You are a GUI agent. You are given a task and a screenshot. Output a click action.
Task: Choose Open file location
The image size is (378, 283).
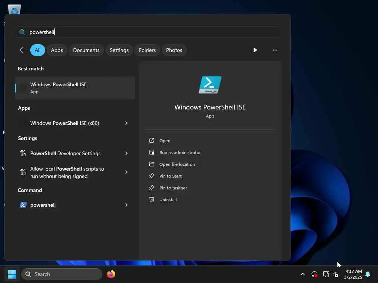coord(177,164)
